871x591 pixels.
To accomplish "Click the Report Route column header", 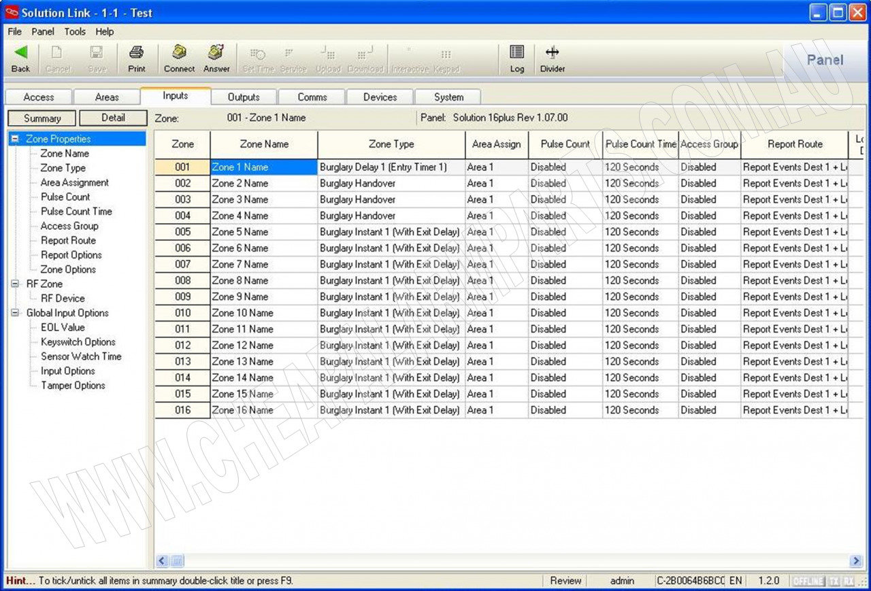I will pos(795,144).
